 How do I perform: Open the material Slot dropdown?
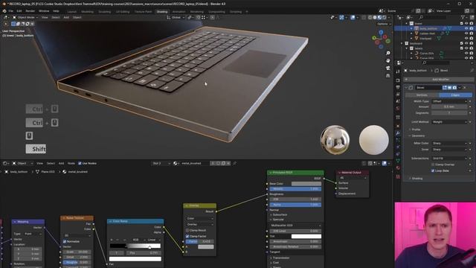tap(161, 164)
